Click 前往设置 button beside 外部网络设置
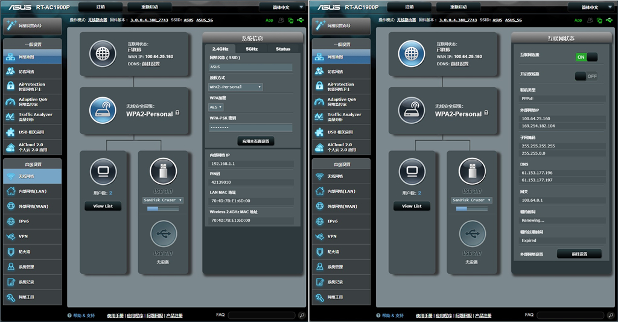This screenshot has height=322, width=618. [579, 254]
